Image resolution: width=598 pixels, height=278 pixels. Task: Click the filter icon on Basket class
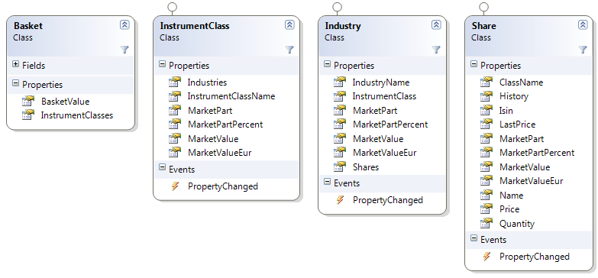coord(124,50)
